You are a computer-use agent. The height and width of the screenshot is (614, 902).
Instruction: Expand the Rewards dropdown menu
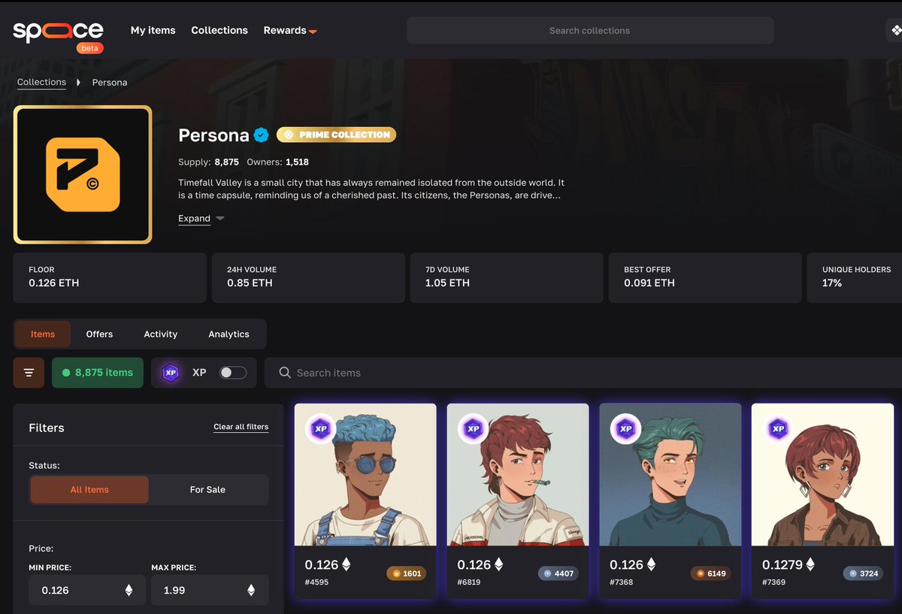coord(290,30)
